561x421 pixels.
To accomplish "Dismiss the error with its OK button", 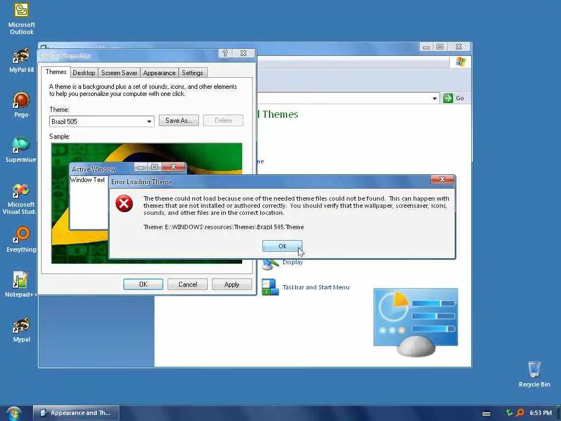I will point(282,246).
